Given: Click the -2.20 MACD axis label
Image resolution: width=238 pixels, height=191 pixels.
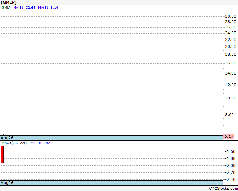Looking at the screenshot, I should (x=230, y=173).
